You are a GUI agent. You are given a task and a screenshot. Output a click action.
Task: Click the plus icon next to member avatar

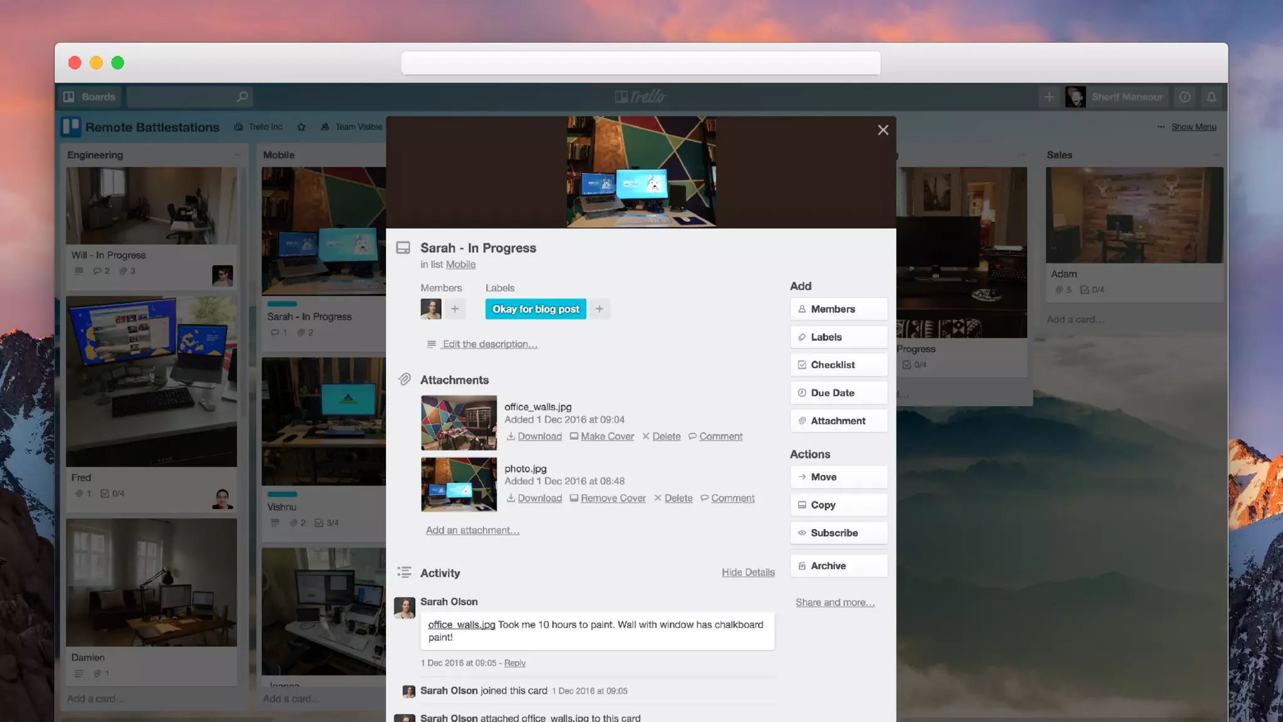[x=455, y=309]
